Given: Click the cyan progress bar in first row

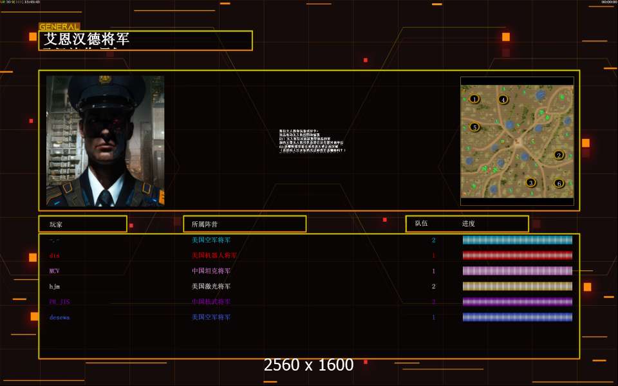Looking at the screenshot, I should click(517, 240).
